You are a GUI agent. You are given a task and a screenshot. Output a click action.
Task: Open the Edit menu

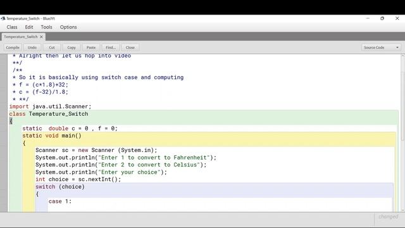click(29, 27)
